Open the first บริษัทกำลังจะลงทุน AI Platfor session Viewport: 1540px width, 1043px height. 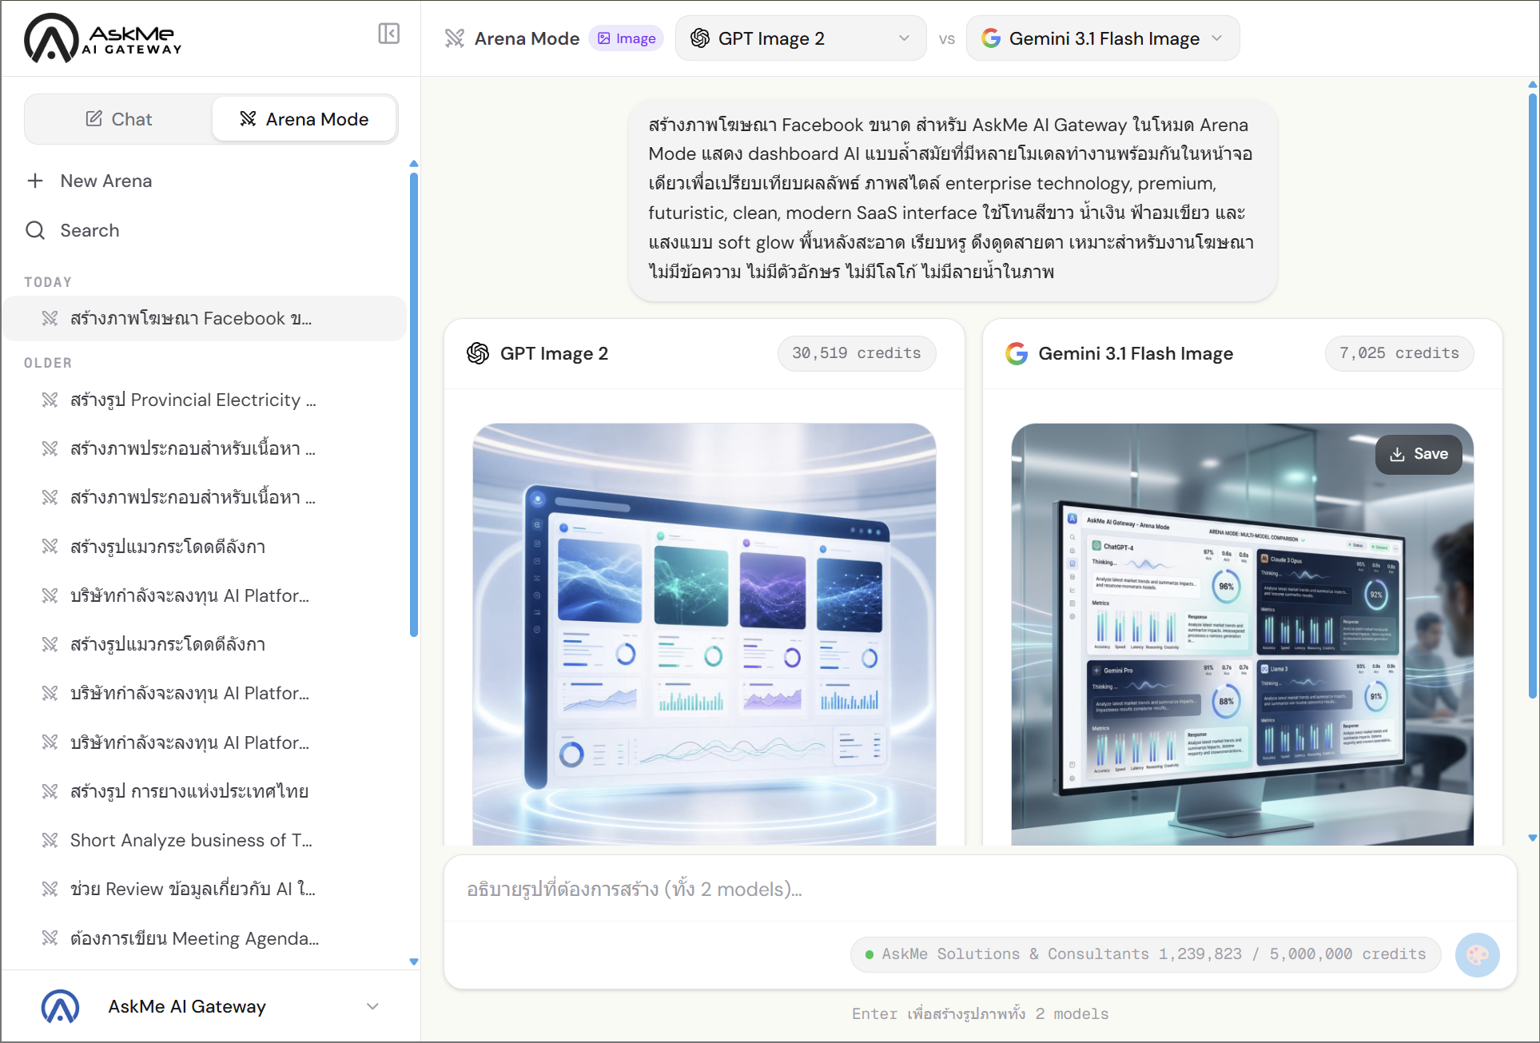(205, 595)
